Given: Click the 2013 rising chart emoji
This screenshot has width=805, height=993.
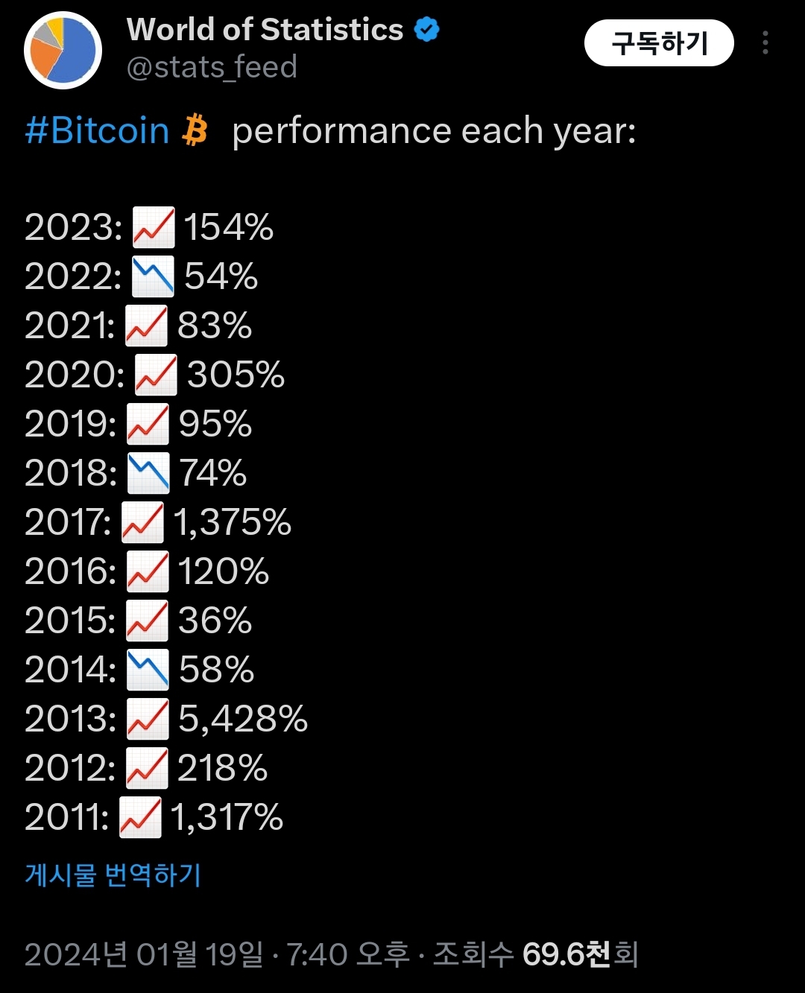Looking at the screenshot, I should [148, 719].
